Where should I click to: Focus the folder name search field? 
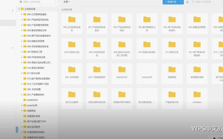coord(37,2)
